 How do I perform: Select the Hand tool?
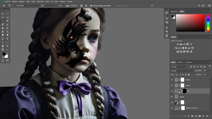pyautogui.click(x=3, y=46)
